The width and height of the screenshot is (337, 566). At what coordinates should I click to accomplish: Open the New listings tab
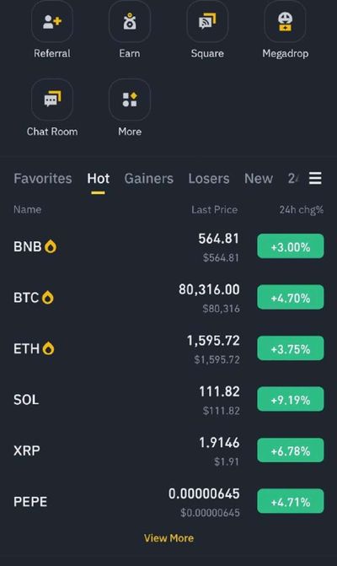[259, 178]
